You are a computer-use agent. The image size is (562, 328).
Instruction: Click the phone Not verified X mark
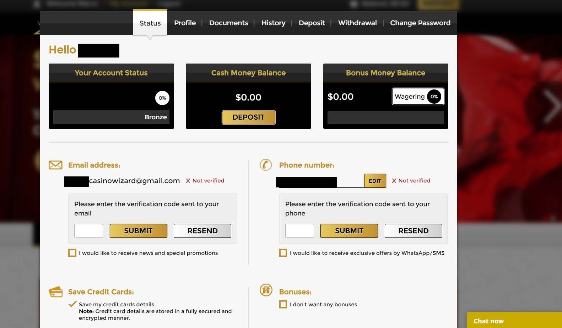(394, 181)
